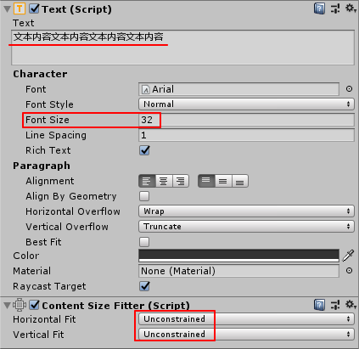Click the Font Size input field
Image resolution: width=359 pixels, height=349 pixels.
246,120
